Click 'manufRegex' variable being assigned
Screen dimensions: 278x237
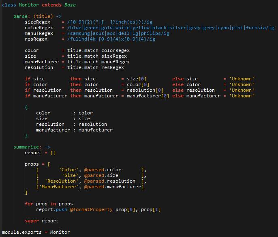[39, 33]
